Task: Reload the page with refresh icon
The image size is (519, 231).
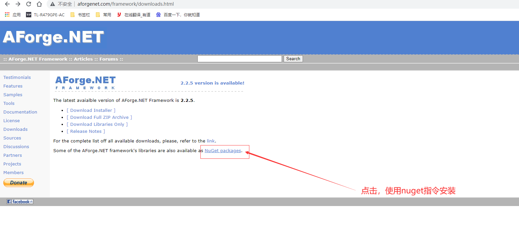Action: 29,4
